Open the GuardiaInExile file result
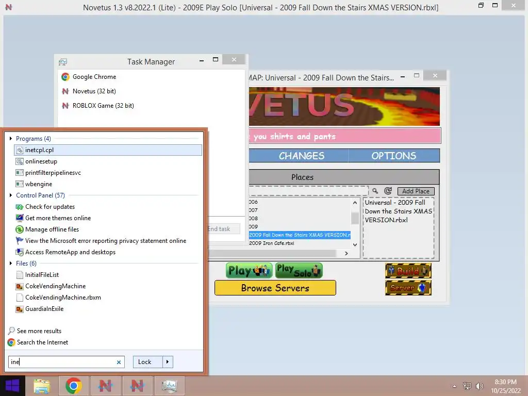Screen dimensions: 528x396 click(x=44, y=309)
